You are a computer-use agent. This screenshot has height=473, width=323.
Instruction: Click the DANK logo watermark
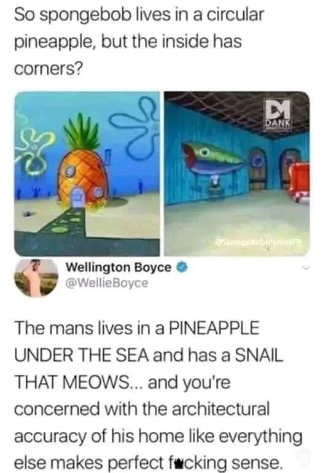tap(278, 114)
